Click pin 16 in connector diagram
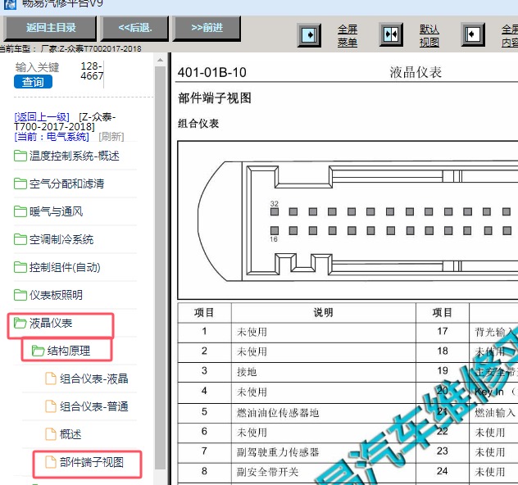Screen dimensions: 518x485 click(x=275, y=230)
